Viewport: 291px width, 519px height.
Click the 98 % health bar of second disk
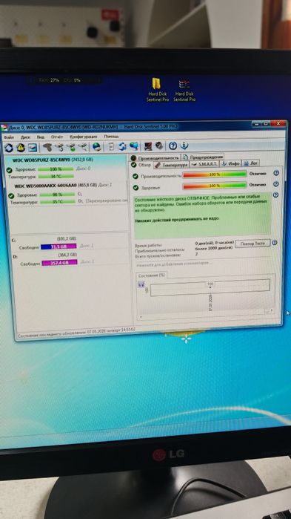click(57, 195)
